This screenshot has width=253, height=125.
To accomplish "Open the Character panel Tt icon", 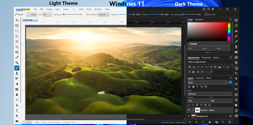I will (x=236, y=73).
